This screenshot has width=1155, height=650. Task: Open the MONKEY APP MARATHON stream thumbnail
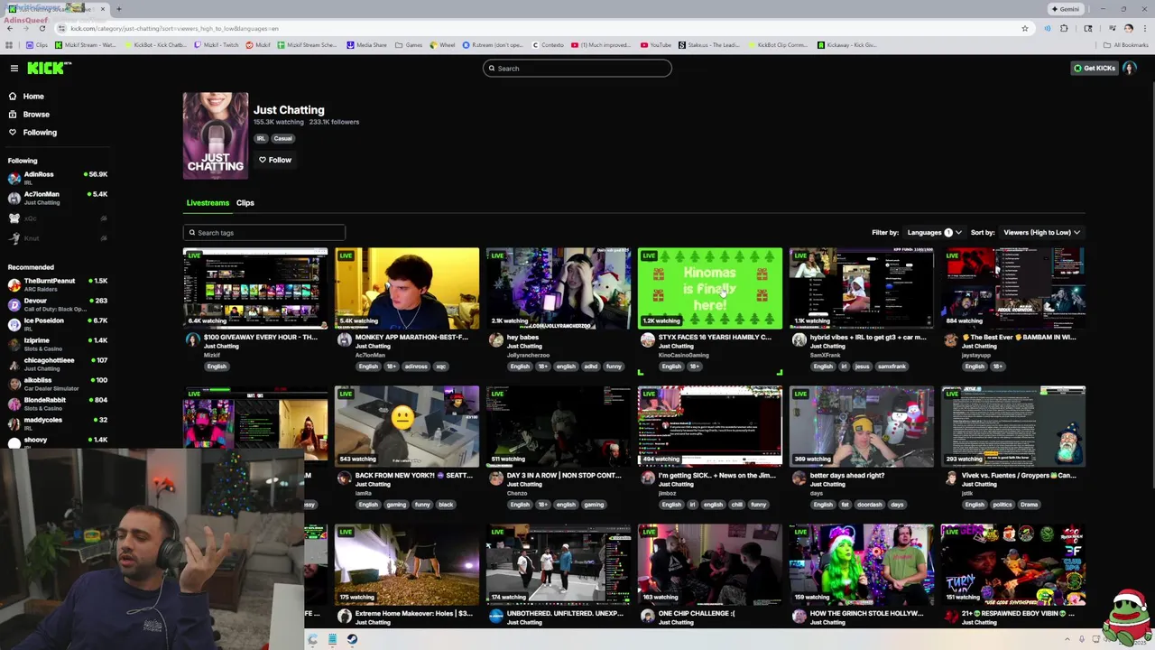pos(407,288)
